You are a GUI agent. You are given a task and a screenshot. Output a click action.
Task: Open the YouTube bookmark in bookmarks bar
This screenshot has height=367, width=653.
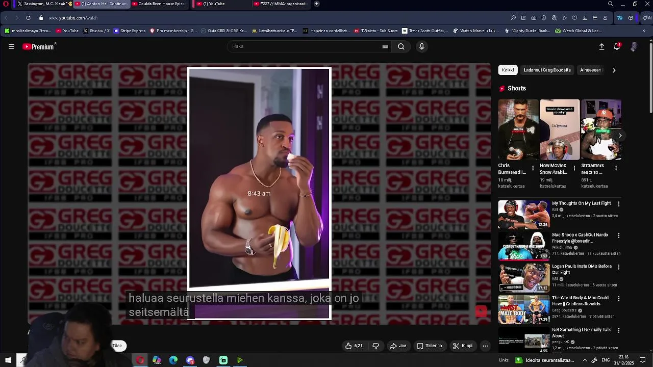point(67,31)
